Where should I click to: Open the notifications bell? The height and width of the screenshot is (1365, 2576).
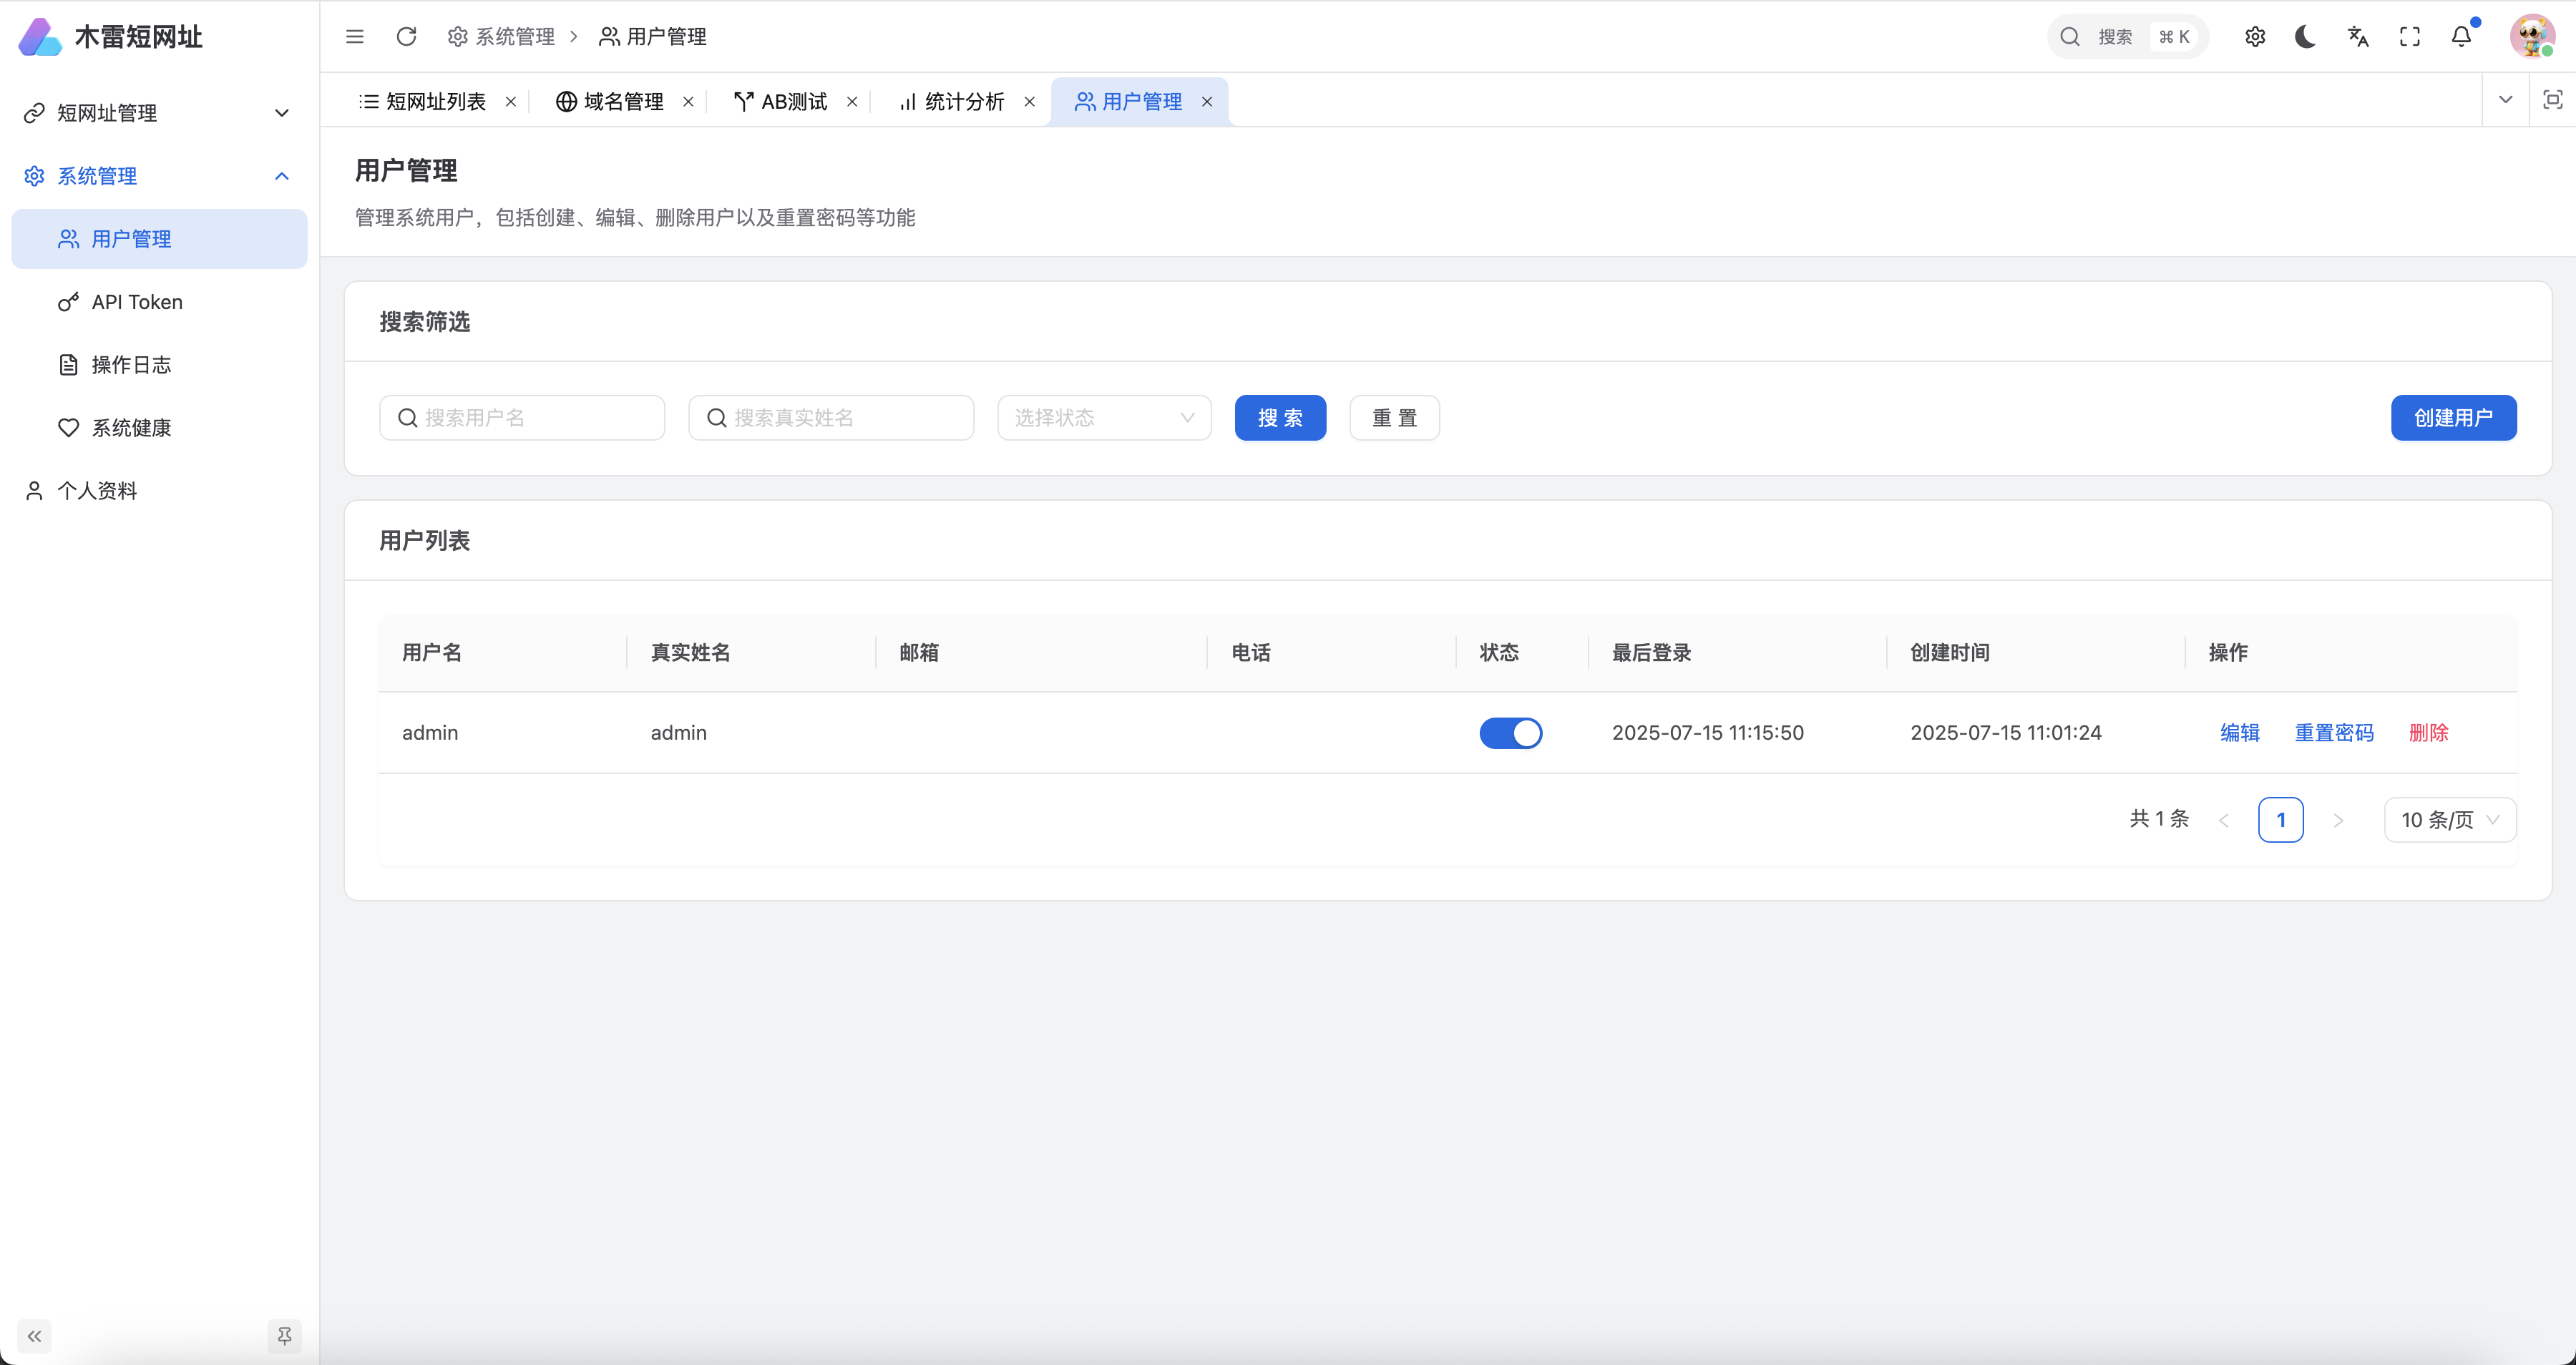click(2461, 37)
